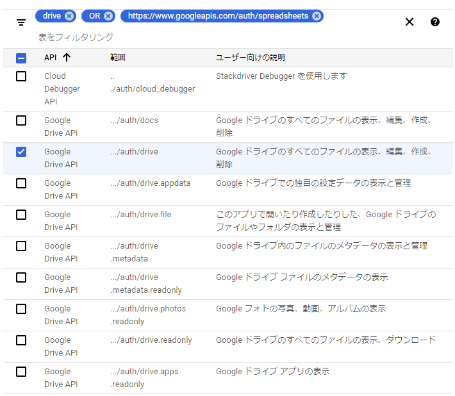The height and width of the screenshot is (396, 455).
Task: Check the Cloud Debugger API row checkbox
Action: (21, 76)
